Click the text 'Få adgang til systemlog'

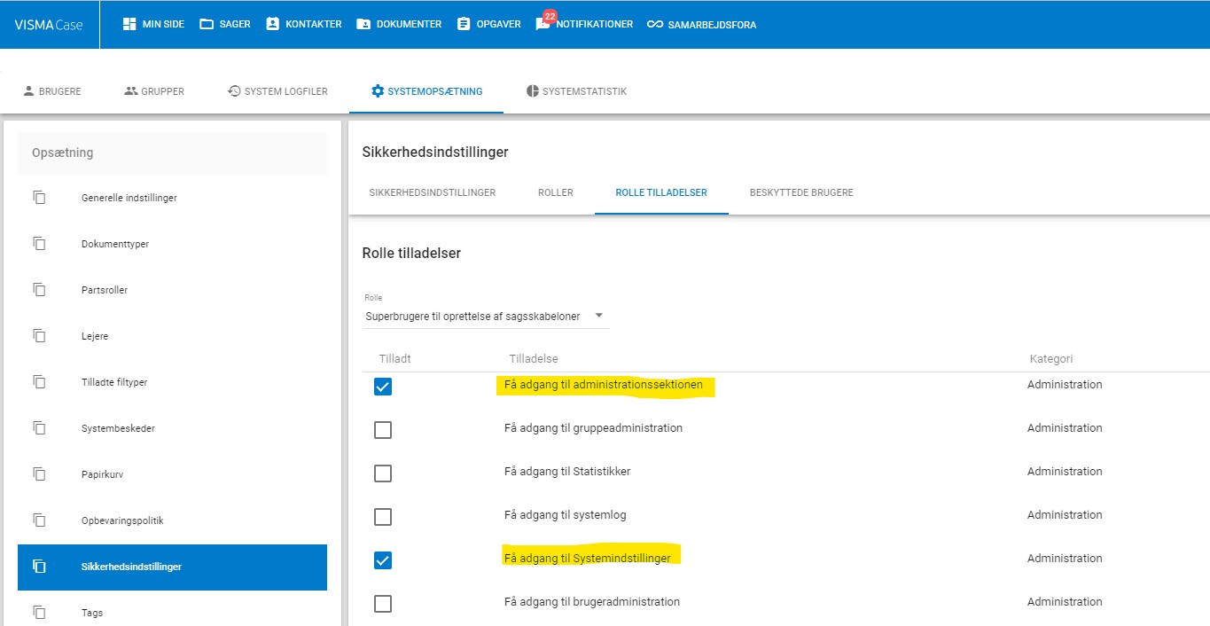click(x=566, y=514)
